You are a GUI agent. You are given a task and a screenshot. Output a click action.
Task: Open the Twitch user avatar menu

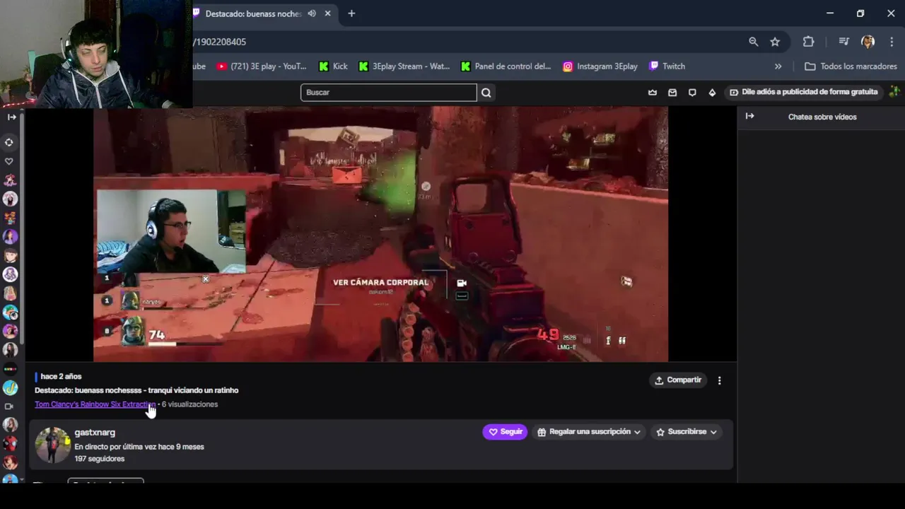tap(894, 92)
